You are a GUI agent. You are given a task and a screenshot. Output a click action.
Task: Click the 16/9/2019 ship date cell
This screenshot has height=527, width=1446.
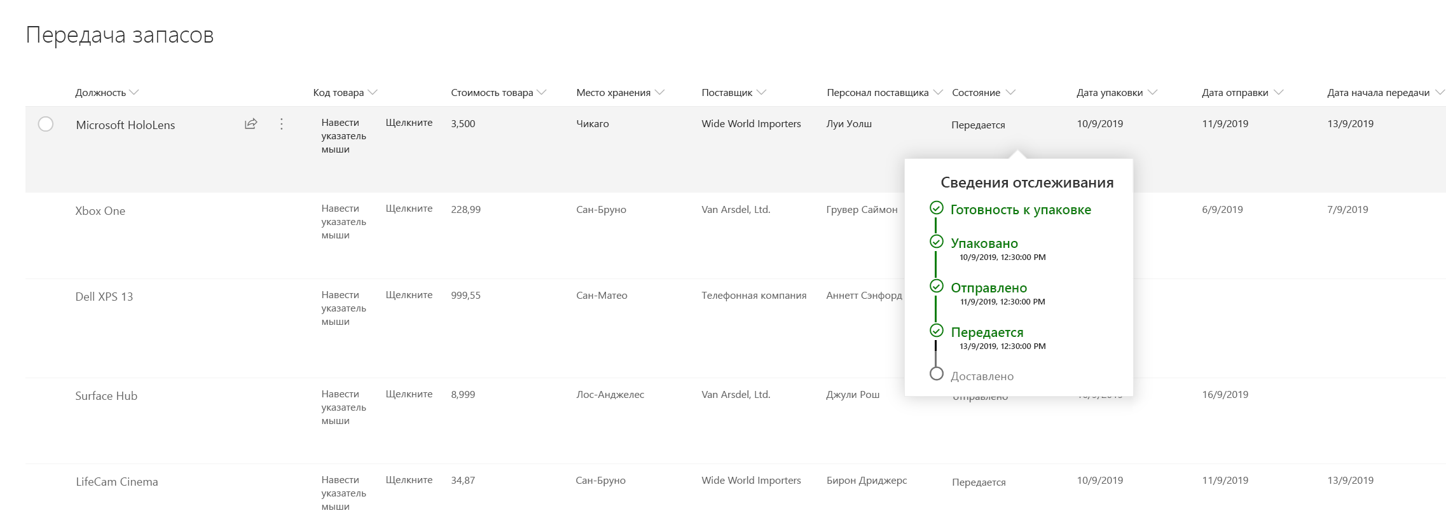1225,395
